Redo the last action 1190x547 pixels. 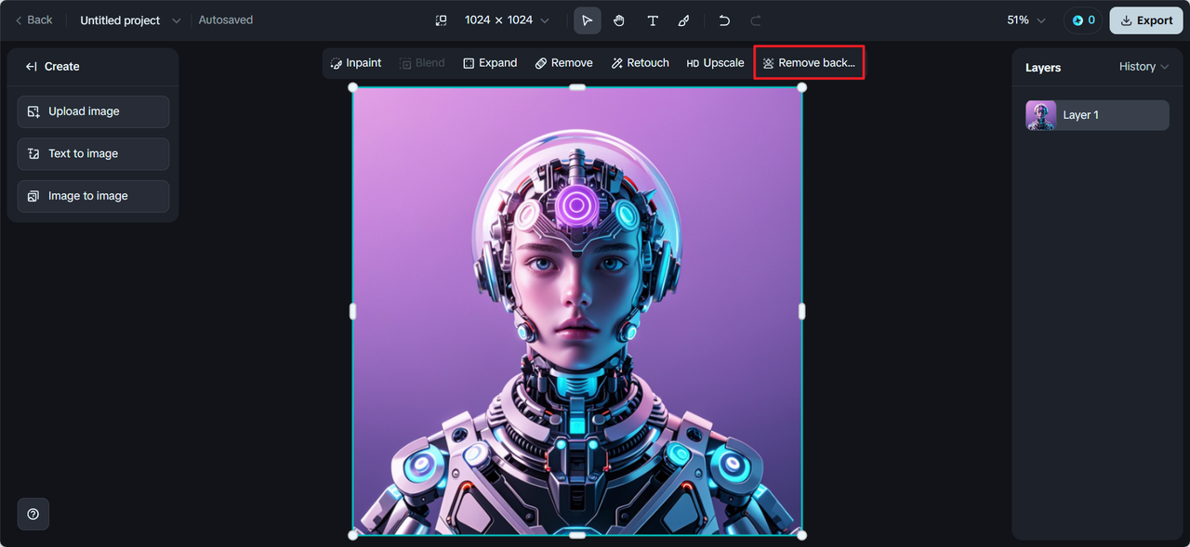(x=756, y=20)
